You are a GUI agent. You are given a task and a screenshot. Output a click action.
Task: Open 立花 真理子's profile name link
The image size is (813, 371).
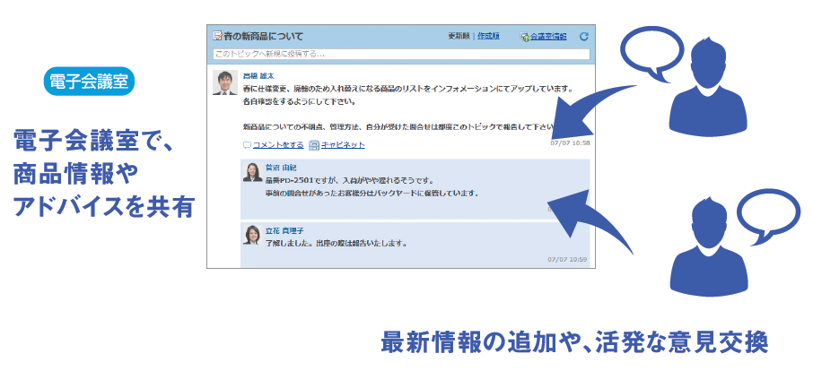[x=283, y=229]
